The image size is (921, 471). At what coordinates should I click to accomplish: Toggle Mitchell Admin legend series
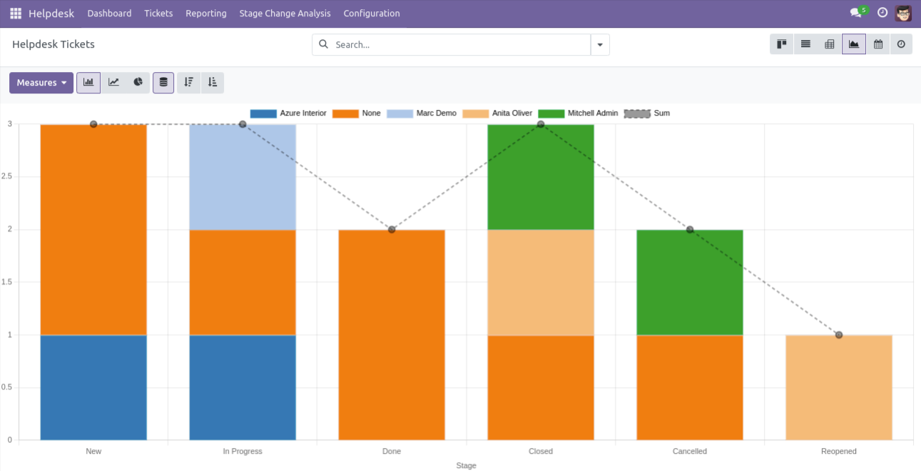pos(578,113)
